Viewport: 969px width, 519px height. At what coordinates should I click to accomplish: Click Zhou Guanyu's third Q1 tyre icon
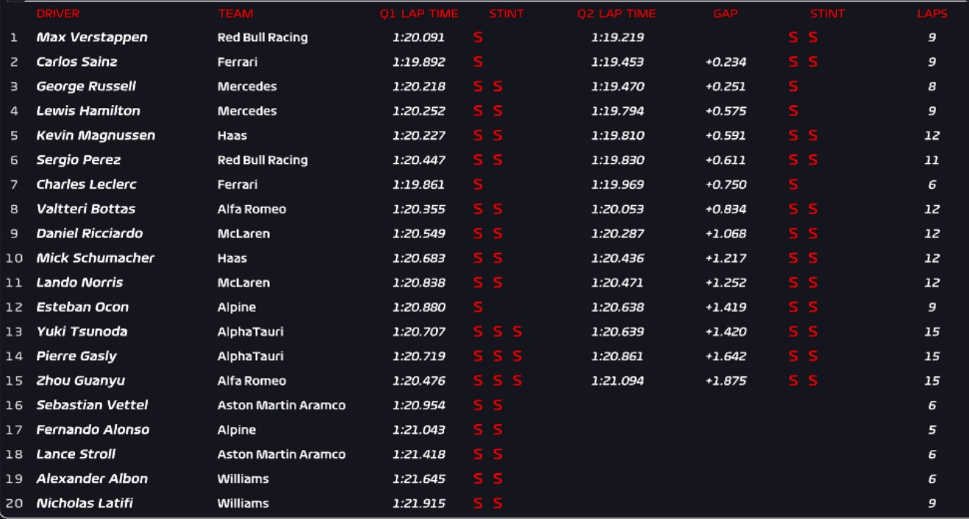tap(518, 381)
